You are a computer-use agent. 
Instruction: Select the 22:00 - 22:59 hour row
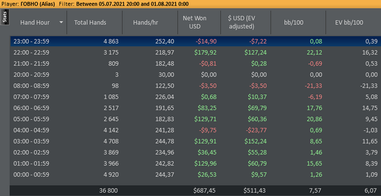195,52
